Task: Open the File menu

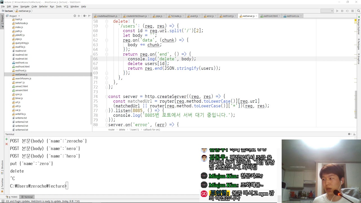Action: coord(3,6)
